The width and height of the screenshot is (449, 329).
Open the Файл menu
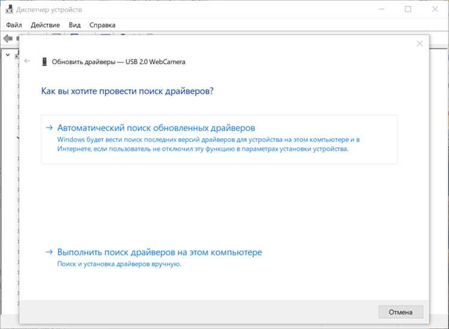coord(14,25)
